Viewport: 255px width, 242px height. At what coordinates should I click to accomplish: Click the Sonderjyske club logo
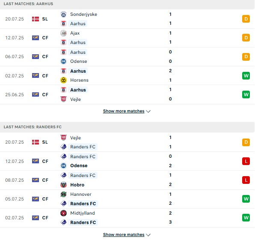point(63,14)
